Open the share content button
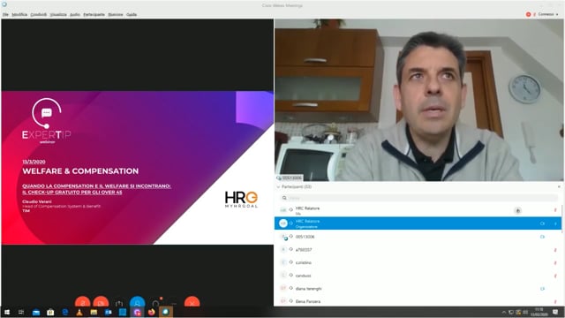The width and height of the screenshot is (565, 318). (x=119, y=303)
